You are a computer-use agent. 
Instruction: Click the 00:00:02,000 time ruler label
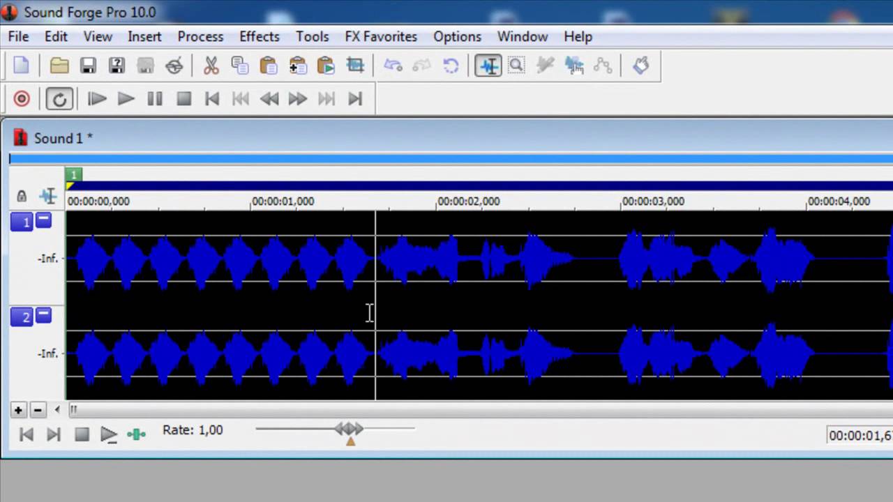[468, 201]
